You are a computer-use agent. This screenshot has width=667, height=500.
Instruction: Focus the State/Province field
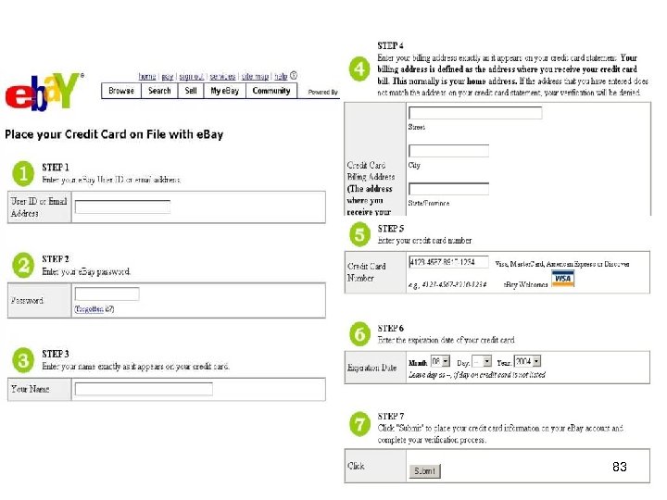coord(448,189)
